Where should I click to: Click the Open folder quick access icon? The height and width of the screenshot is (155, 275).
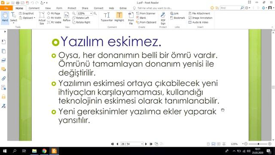tap(8, 3)
